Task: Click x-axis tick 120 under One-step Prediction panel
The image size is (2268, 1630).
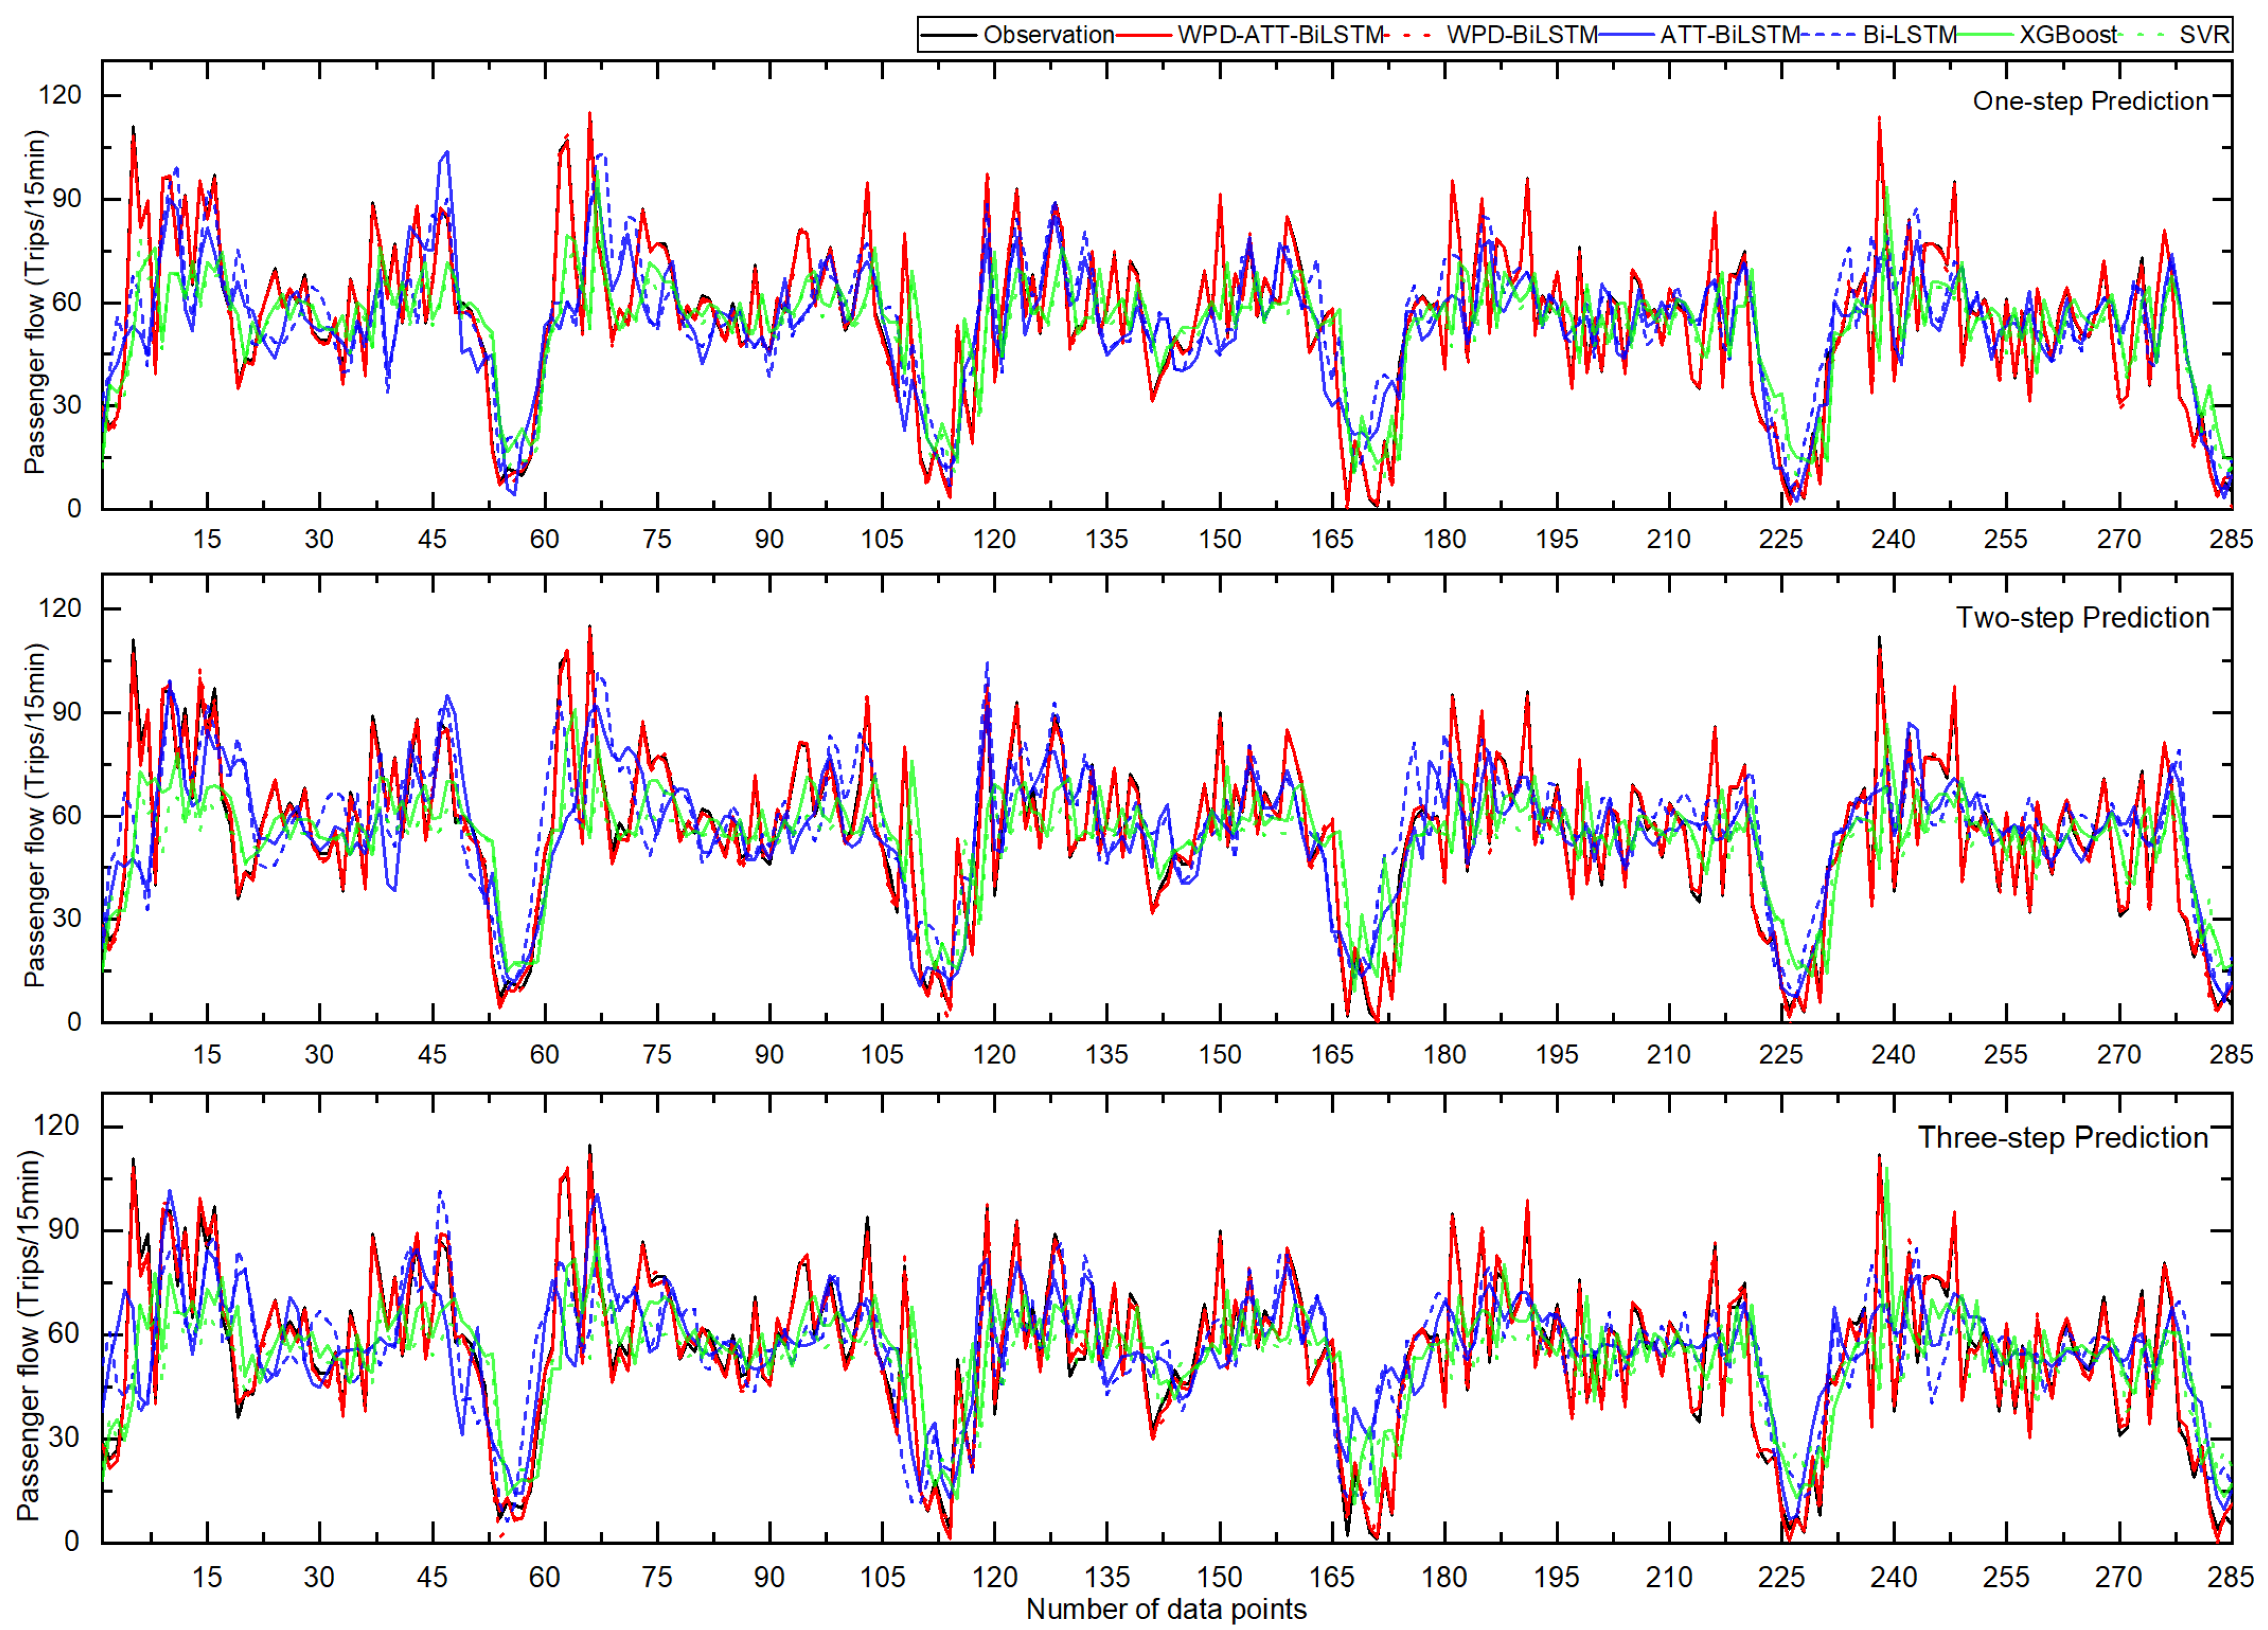Action: [x=994, y=539]
